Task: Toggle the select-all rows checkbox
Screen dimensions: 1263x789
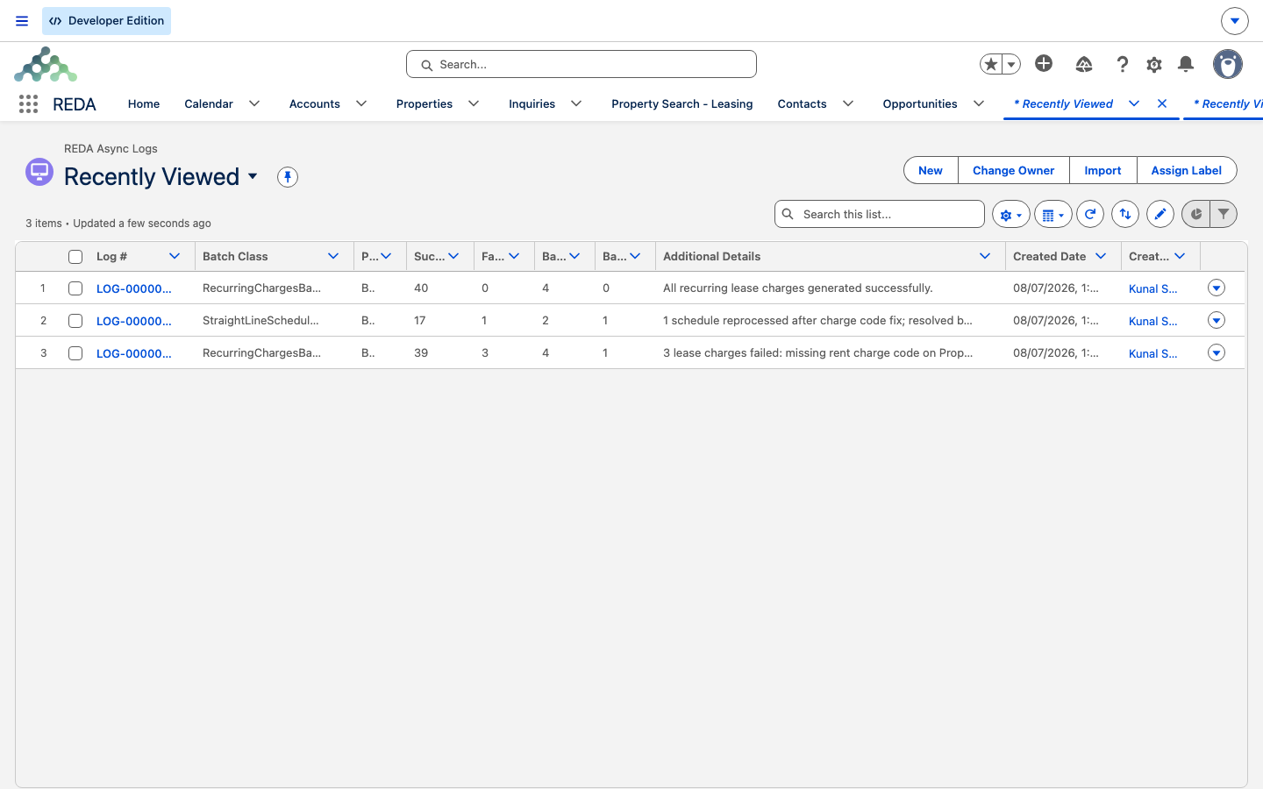Action: [75, 257]
